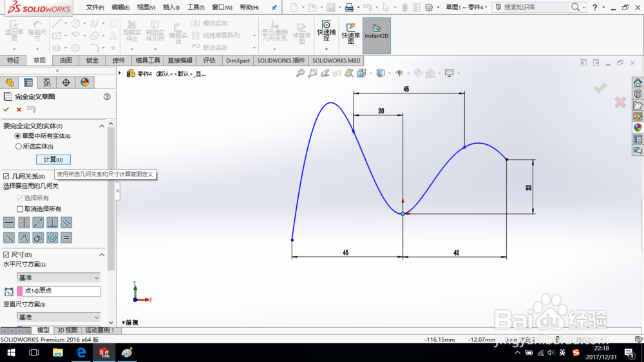
Task: Open the FeatureManager design tree tab
Action: (10, 82)
